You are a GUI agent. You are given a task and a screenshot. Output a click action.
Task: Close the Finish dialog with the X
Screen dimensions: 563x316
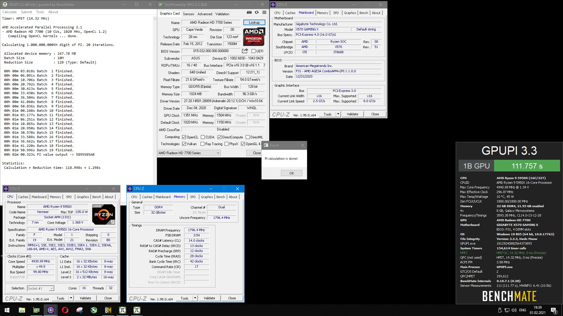pyautogui.click(x=303, y=145)
